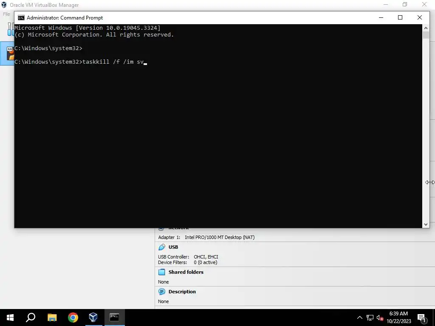Open File menu in VirtualBox Manager
The image size is (435, 326).
[x=6, y=14]
